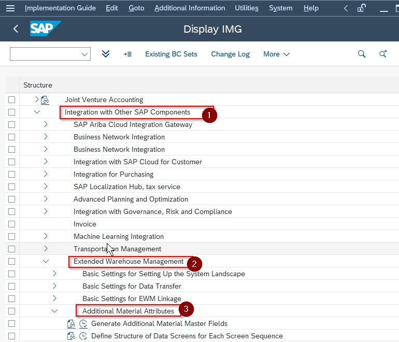The image size is (399, 342).
Task: Tick checkbox for Generate Additional Material Master Fields
Action: pos(11,324)
